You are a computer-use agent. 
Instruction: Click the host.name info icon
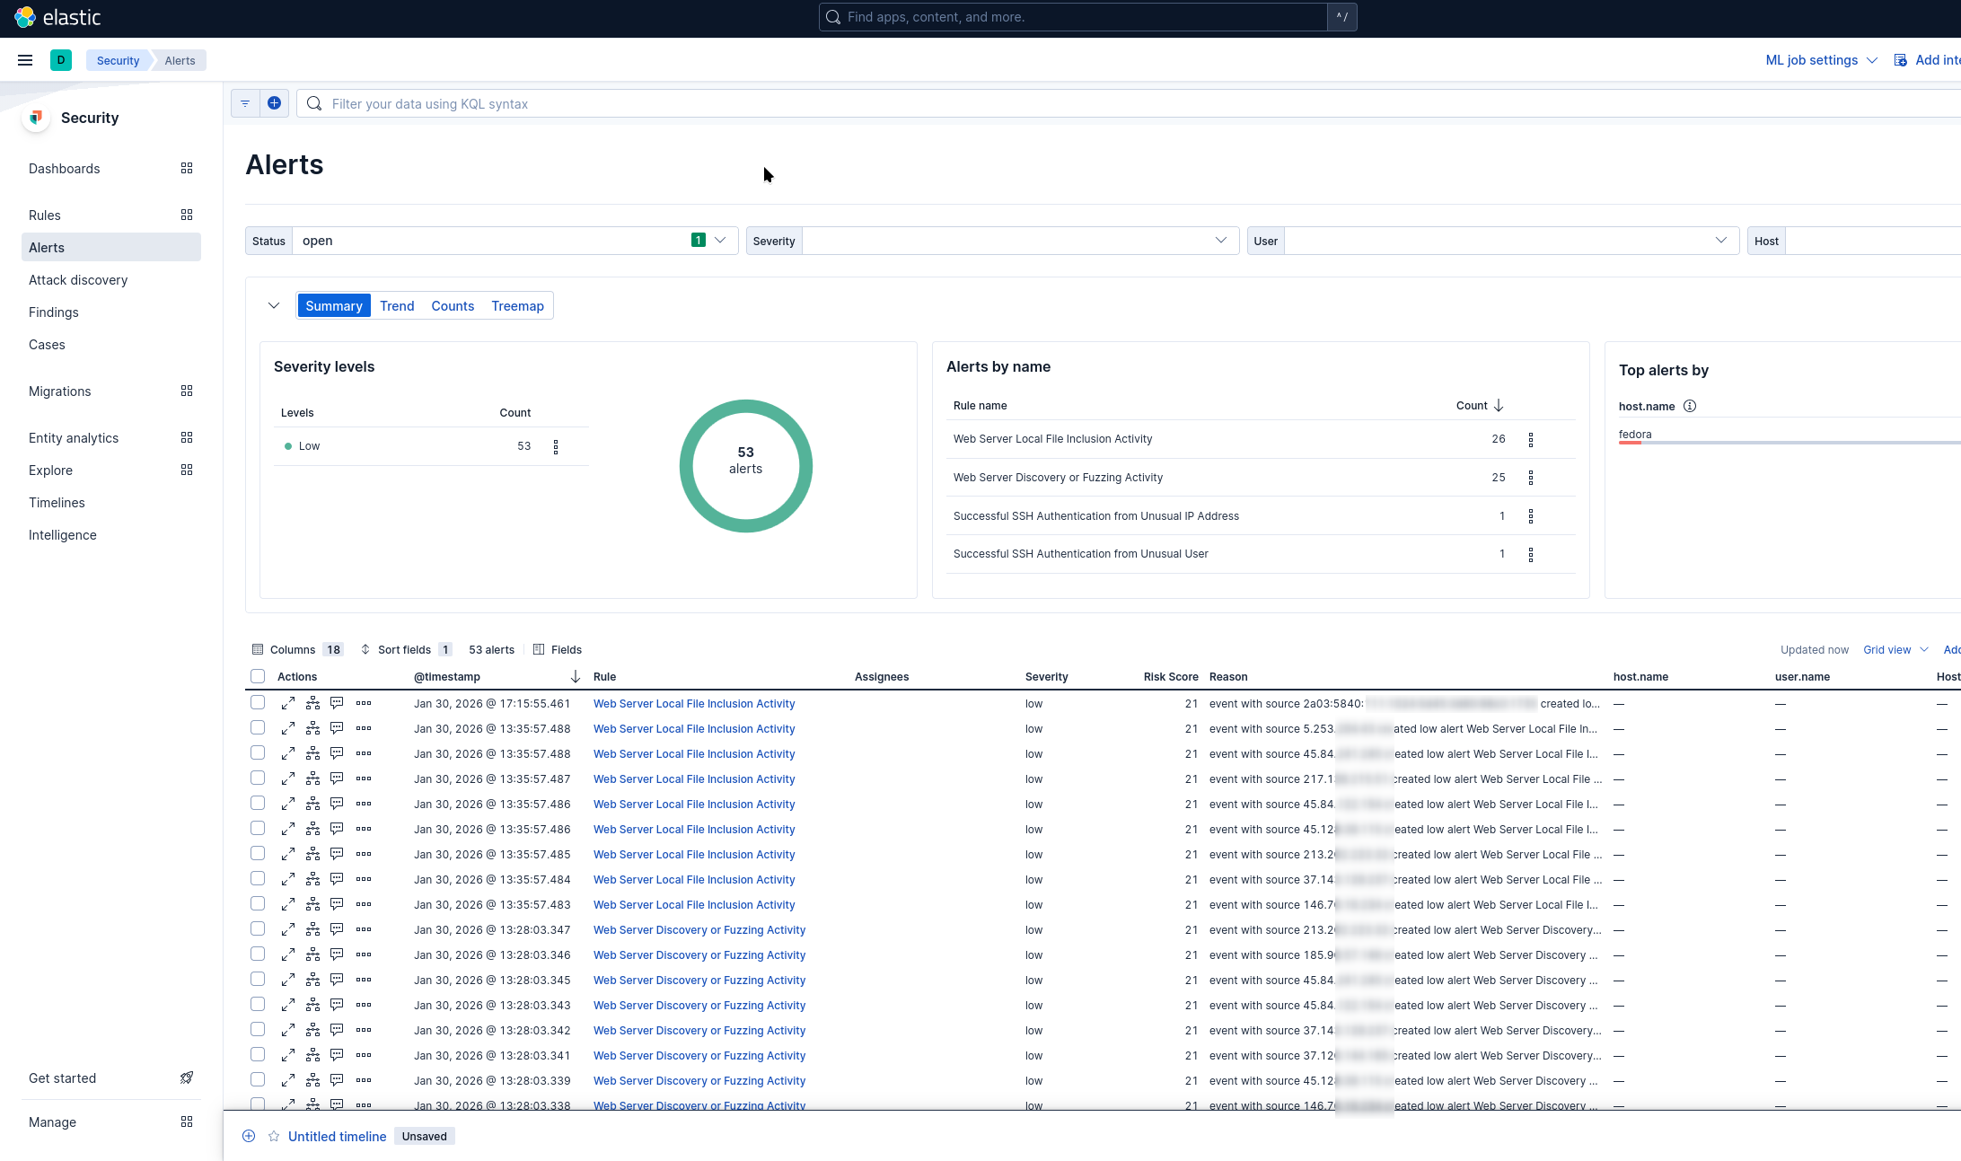point(1689,406)
